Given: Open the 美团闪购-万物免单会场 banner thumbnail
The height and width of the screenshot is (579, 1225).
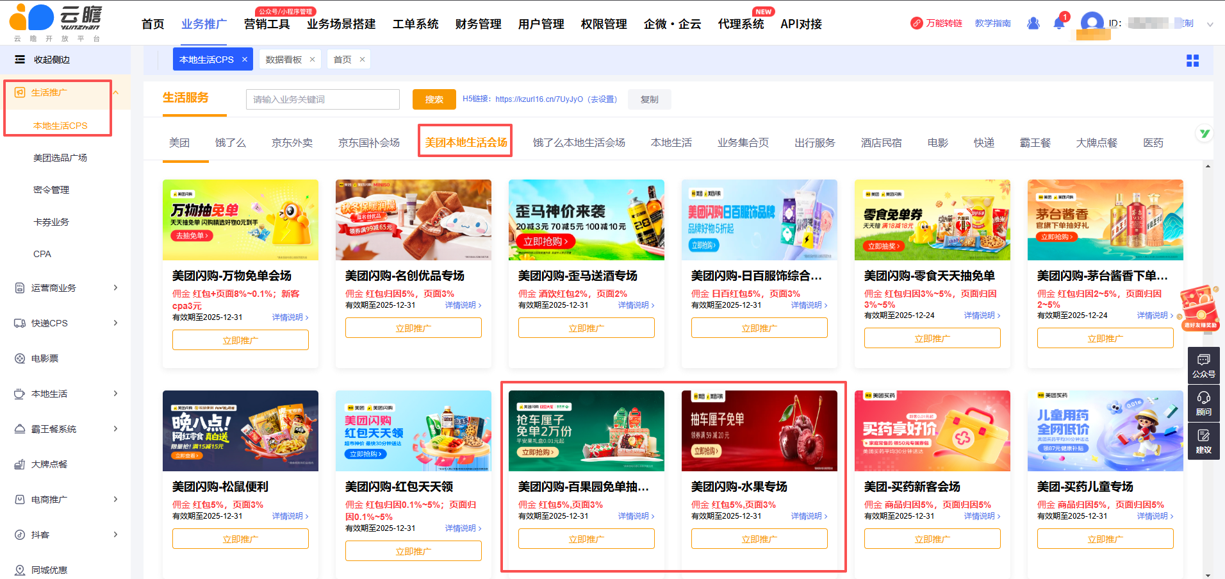Looking at the screenshot, I should [x=240, y=220].
